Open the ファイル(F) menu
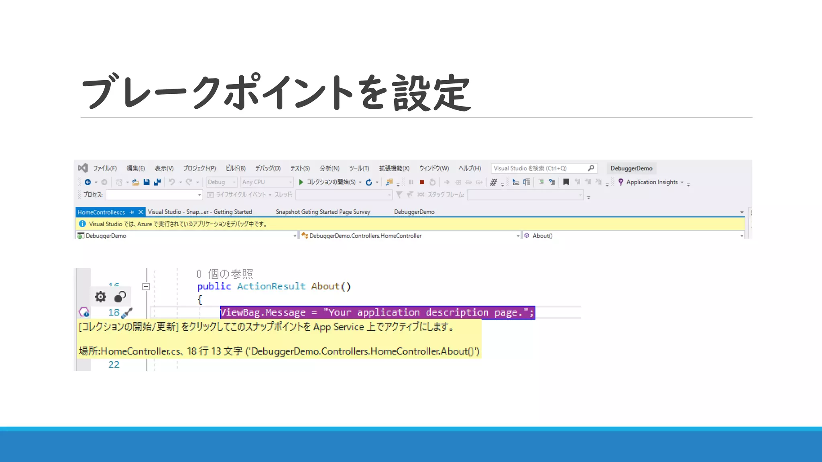This screenshot has width=822, height=462. [x=105, y=168]
